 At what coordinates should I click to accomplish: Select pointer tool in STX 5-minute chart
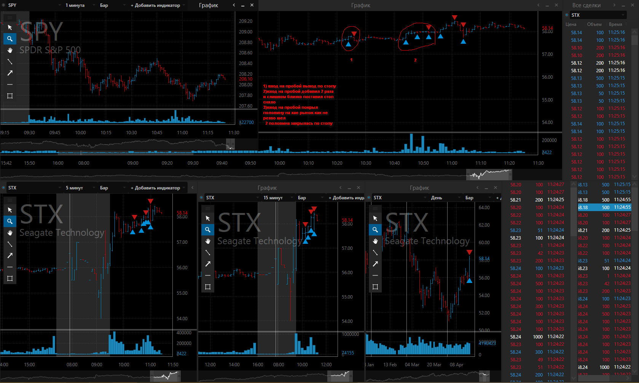tap(10, 210)
